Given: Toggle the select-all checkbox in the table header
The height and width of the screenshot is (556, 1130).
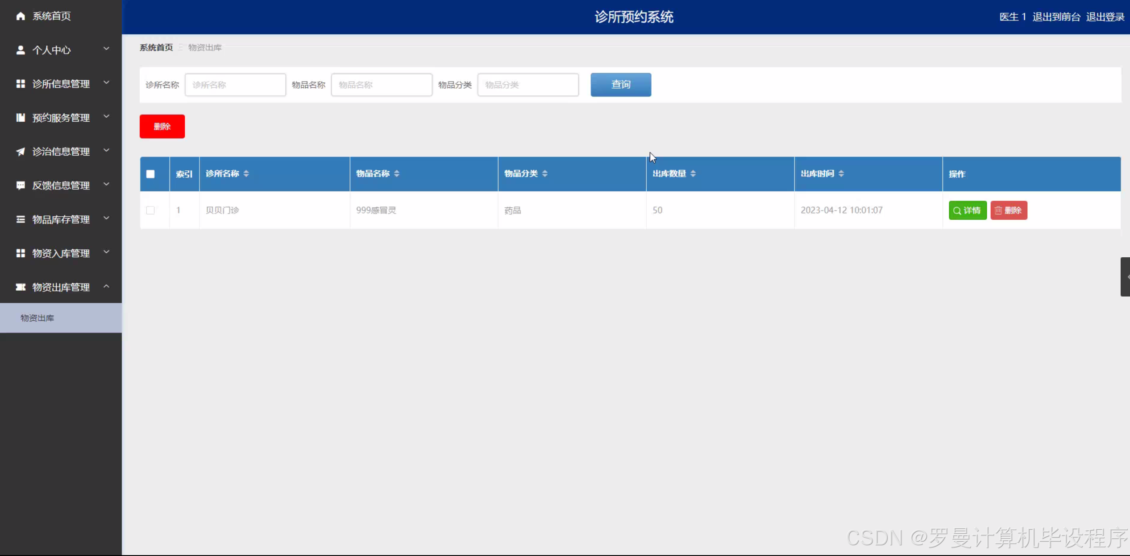Looking at the screenshot, I should tap(150, 174).
